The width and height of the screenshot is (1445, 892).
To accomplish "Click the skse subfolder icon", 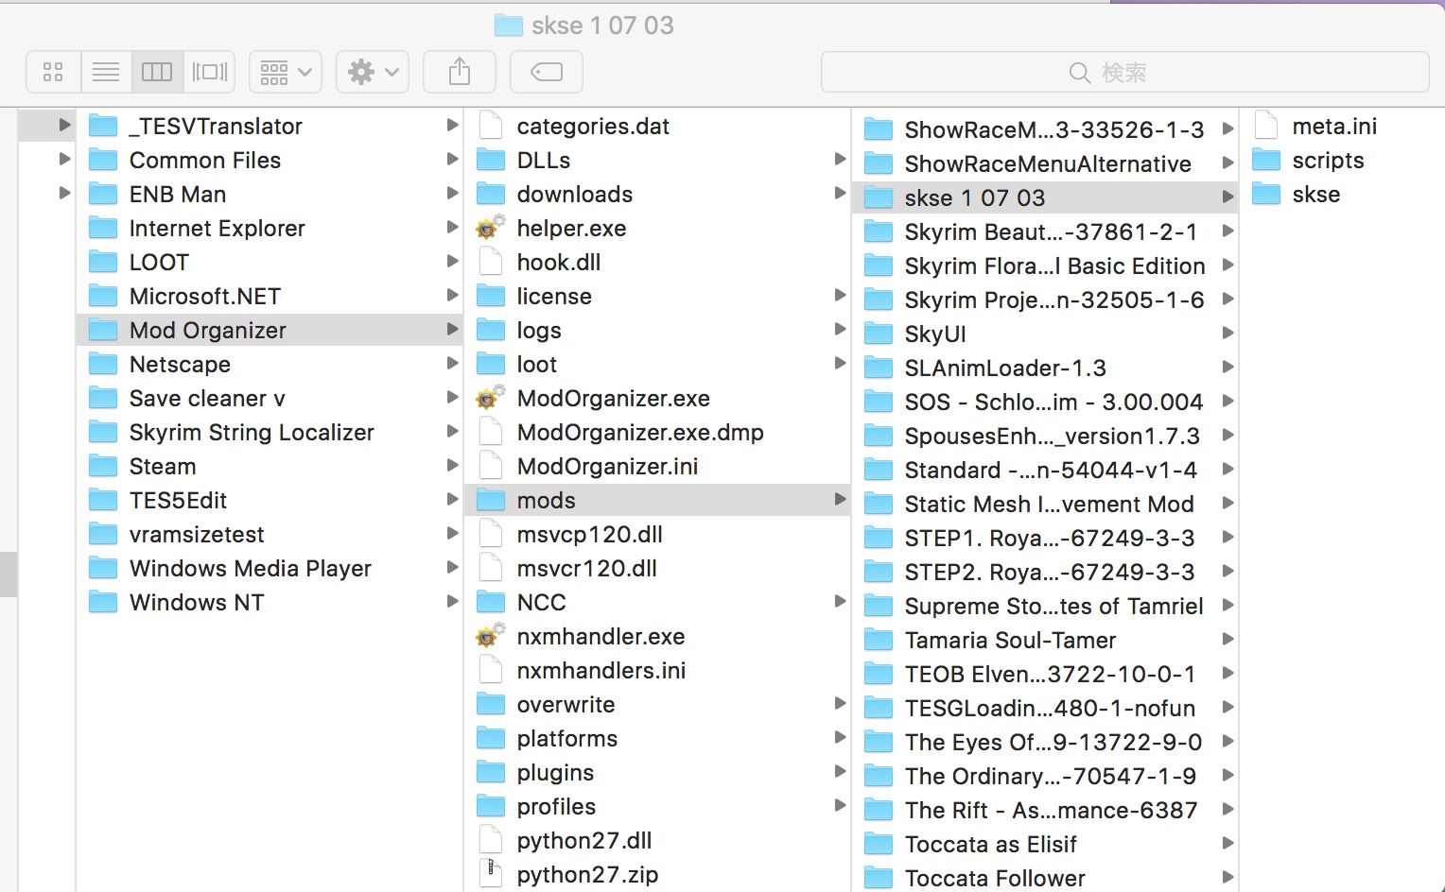I will click(x=1265, y=194).
